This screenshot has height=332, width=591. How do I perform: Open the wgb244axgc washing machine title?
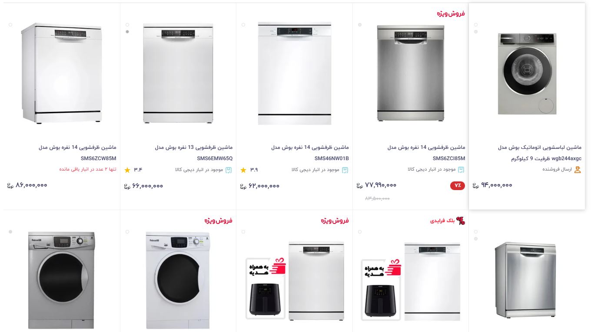546,153
